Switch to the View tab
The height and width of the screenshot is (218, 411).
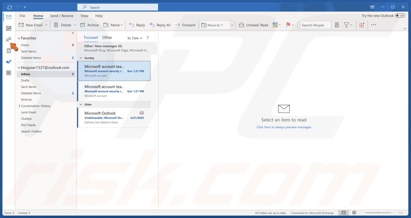click(84, 16)
